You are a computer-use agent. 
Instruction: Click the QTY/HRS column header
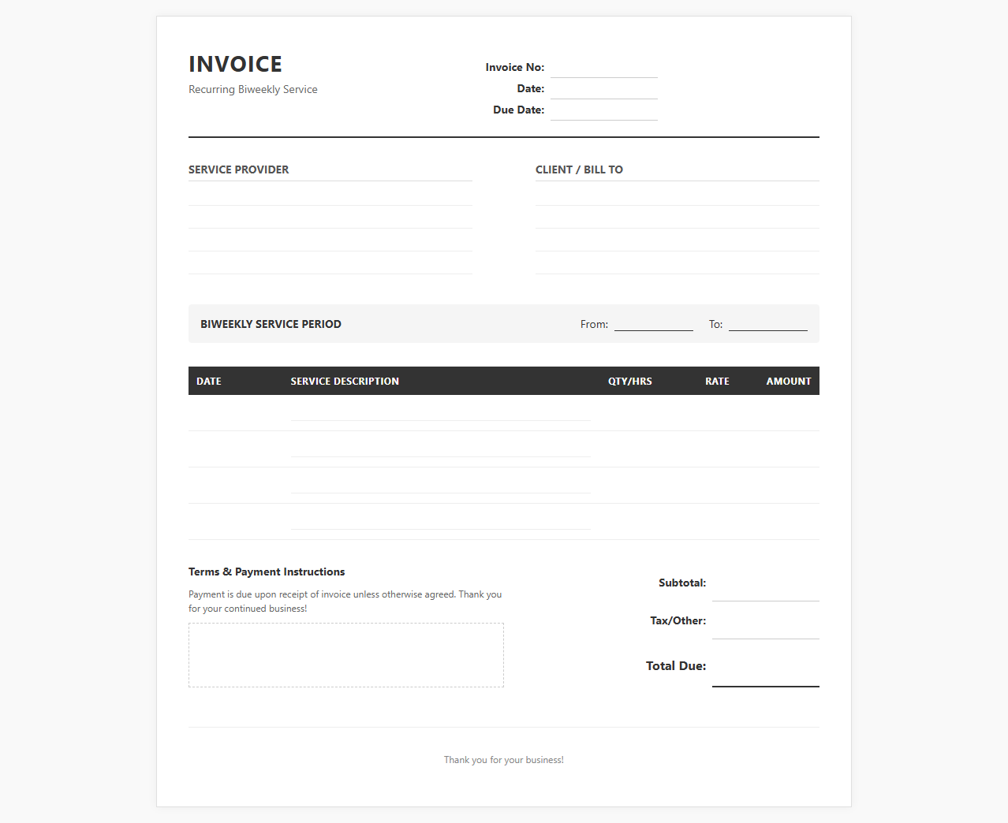[630, 382]
